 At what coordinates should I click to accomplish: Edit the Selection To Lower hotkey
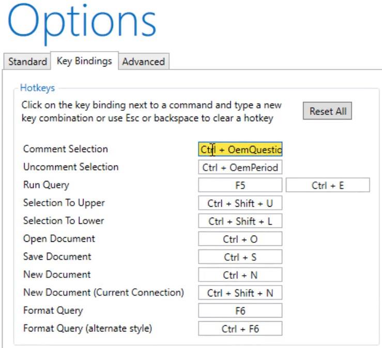point(240,221)
